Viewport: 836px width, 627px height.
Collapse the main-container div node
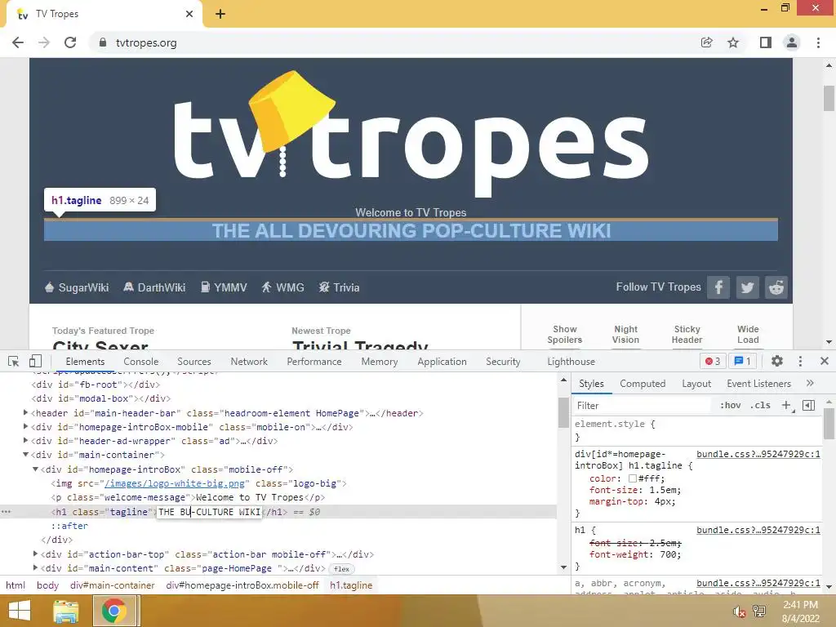point(25,455)
